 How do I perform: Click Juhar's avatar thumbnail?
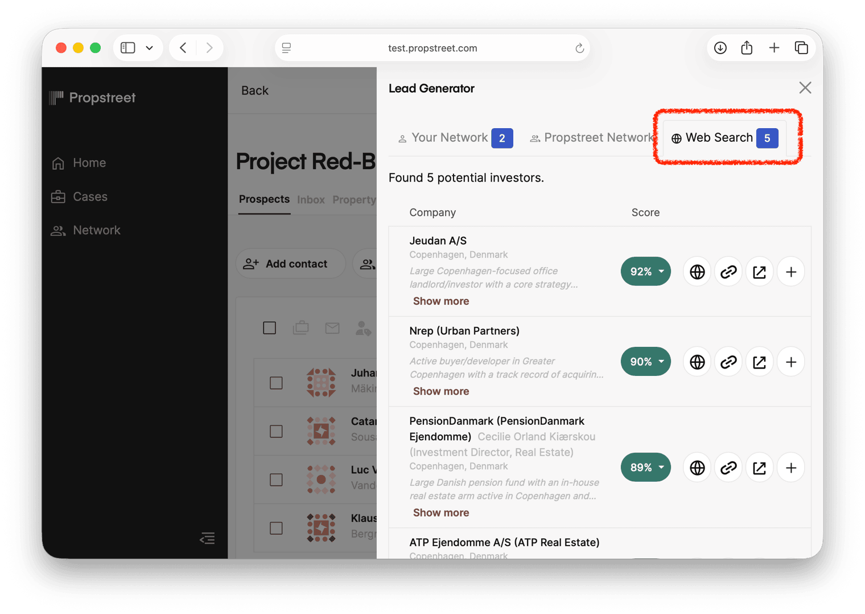[x=321, y=382]
